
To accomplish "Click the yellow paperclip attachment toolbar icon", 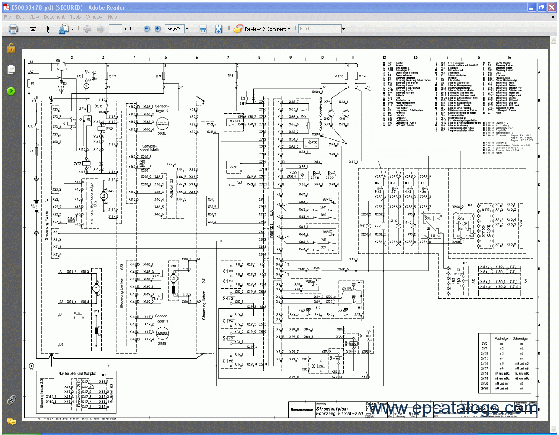I will click(x=49, y=29).
